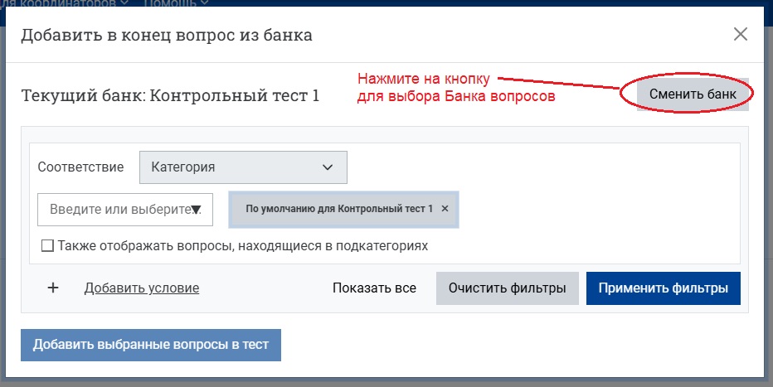Enable showing questions from subcategories checkbox

click(x=47, y=245)
